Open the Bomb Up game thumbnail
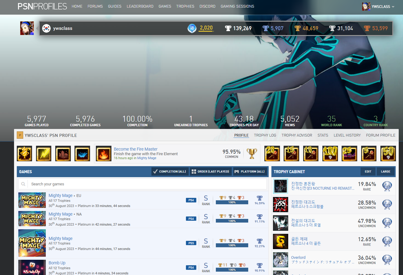The width and height of the screenshot is (403, 275). pyautogui.click(x=32, y=267)
